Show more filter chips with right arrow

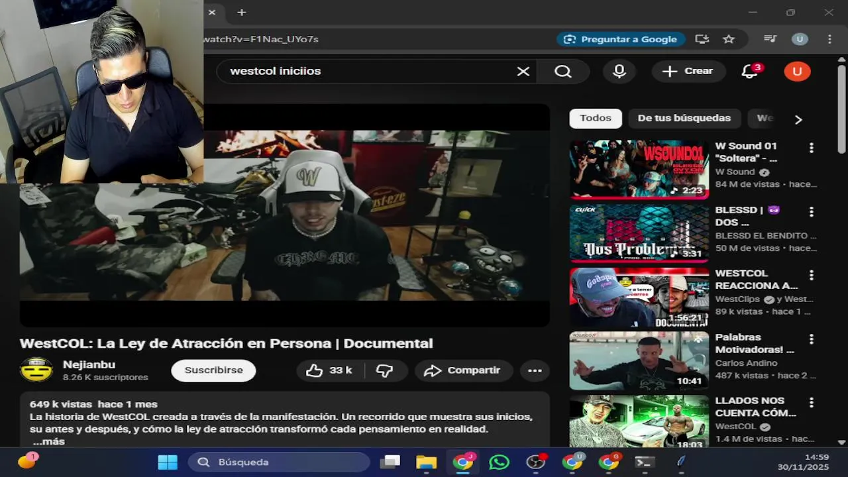798,119
